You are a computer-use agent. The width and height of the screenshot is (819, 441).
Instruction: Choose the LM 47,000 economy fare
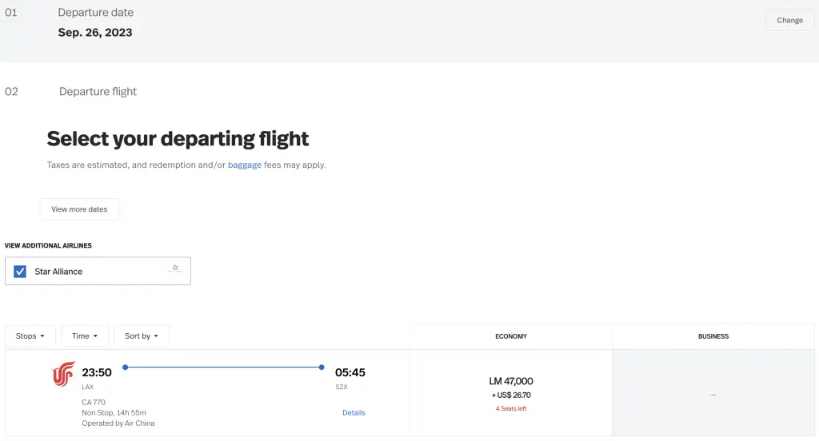[511, 393]
